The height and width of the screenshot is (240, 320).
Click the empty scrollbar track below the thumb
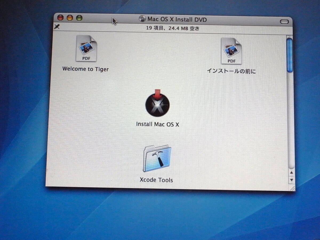290,120
